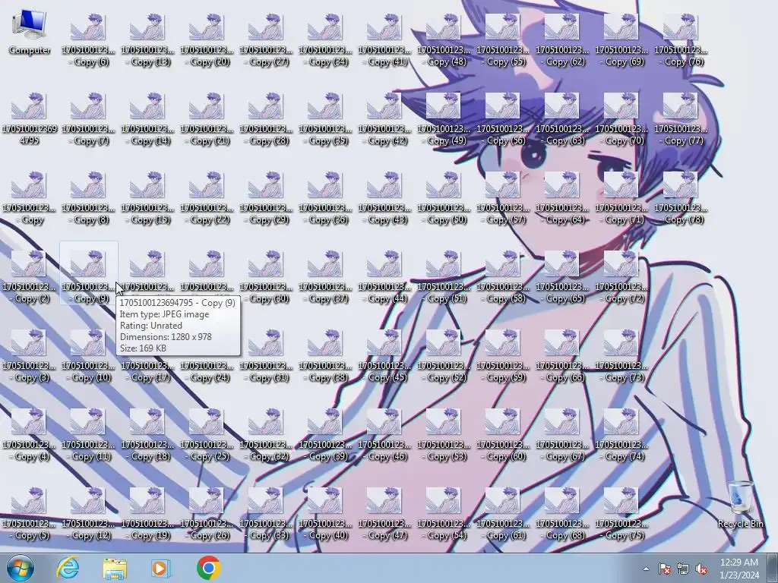778x583 pixels.
Task: Select the image file Copy (73)
Action: tap(621, 355)
